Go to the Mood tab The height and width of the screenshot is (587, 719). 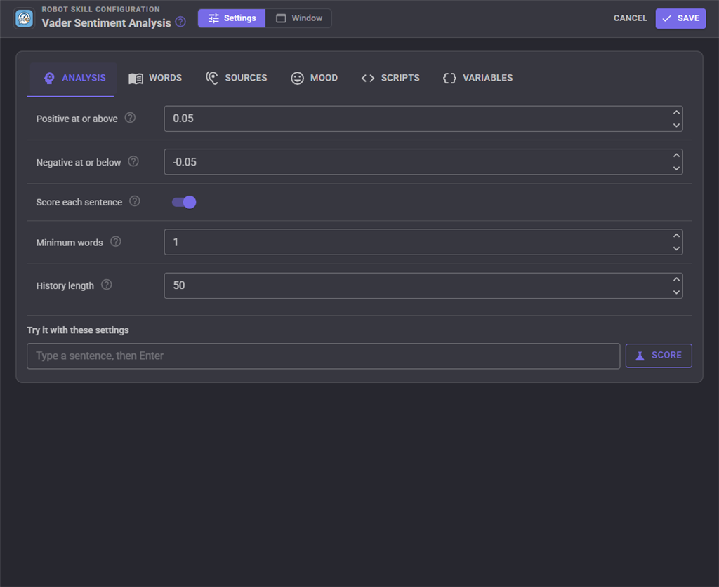(314, 79)
